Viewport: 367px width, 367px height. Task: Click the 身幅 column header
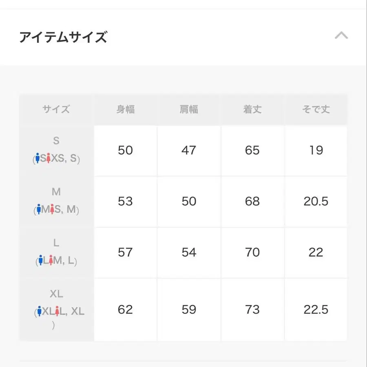click(x=126, y=109)
